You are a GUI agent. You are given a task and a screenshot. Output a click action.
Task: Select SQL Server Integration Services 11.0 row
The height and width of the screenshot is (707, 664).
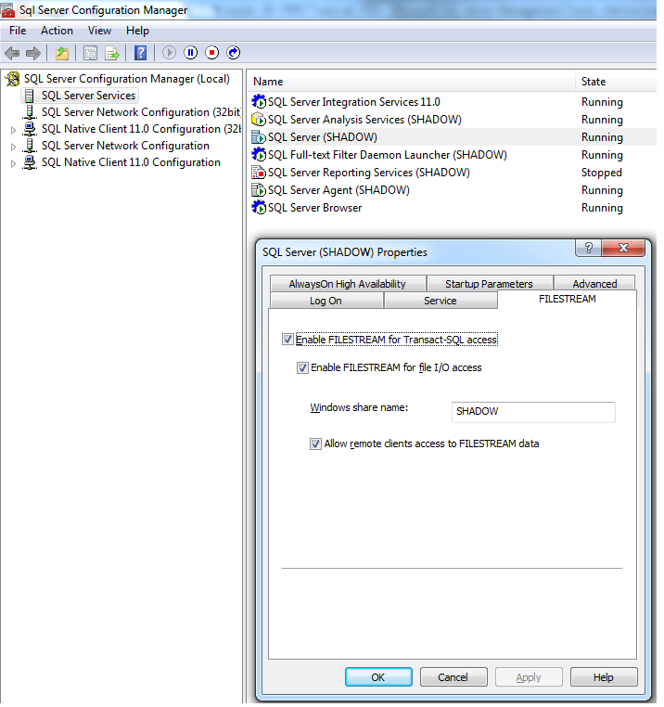[453, 102]
